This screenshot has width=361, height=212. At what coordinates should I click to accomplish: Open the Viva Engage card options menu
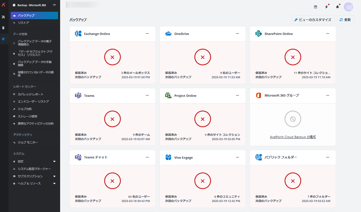coord(237,157)
